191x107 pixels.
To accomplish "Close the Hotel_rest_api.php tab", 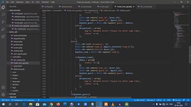I will tap(134, 7).
